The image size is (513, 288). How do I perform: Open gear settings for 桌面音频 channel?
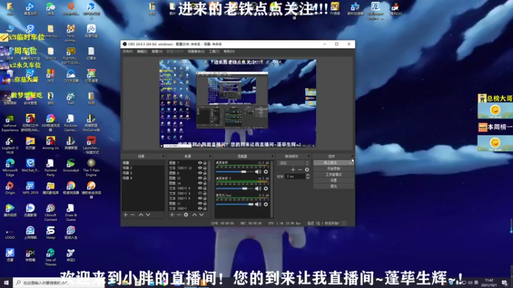(x=266, y=172)
